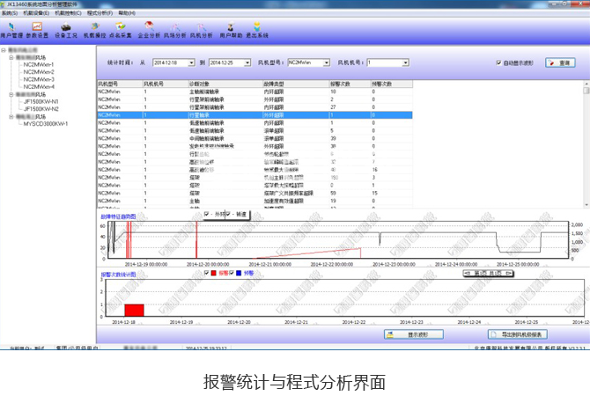This screenshot has width=590, height=396.
Task: Select tree node NC2MWxn-3
Action: (x=39, y=79)
